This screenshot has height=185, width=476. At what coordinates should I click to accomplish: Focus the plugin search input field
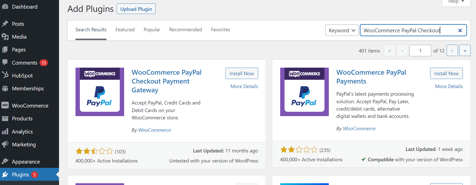pyautogui.click(x=413, y=30)
